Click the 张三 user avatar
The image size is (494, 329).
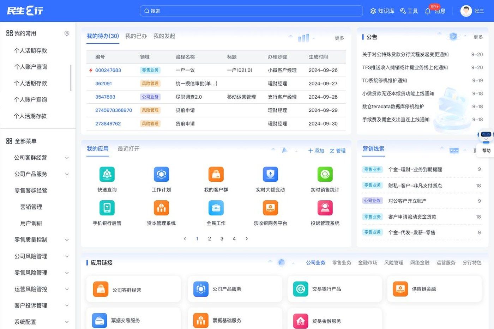466,11
